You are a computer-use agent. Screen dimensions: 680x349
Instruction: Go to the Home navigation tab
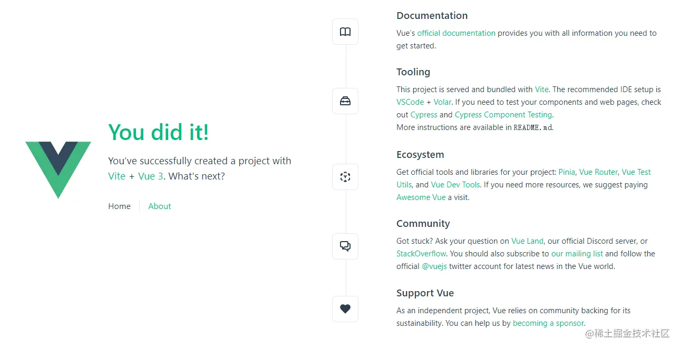click(x=119, y=206)
